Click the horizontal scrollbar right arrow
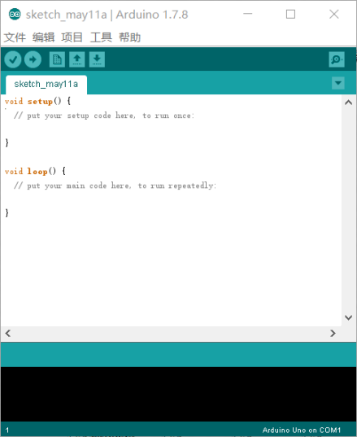The width and height of the screenshot is (357, 437). click(x=333, y=334)
